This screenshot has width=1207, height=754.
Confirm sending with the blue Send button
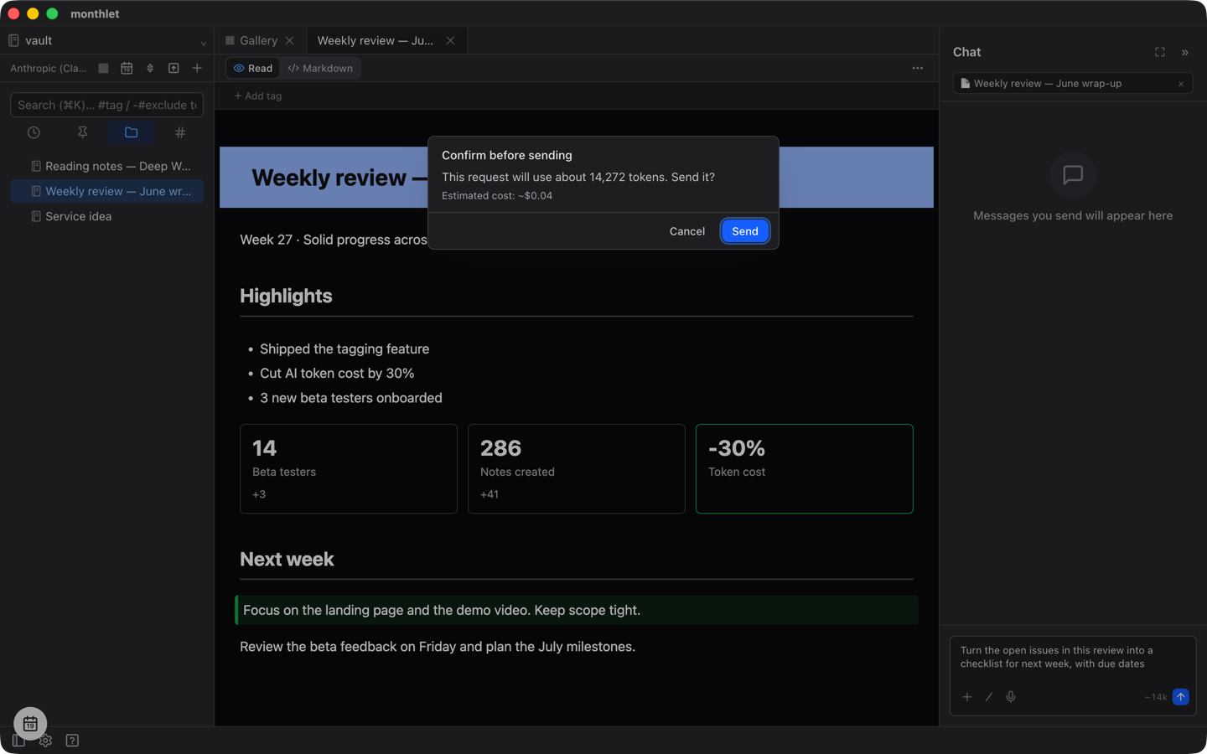[744, 231]
